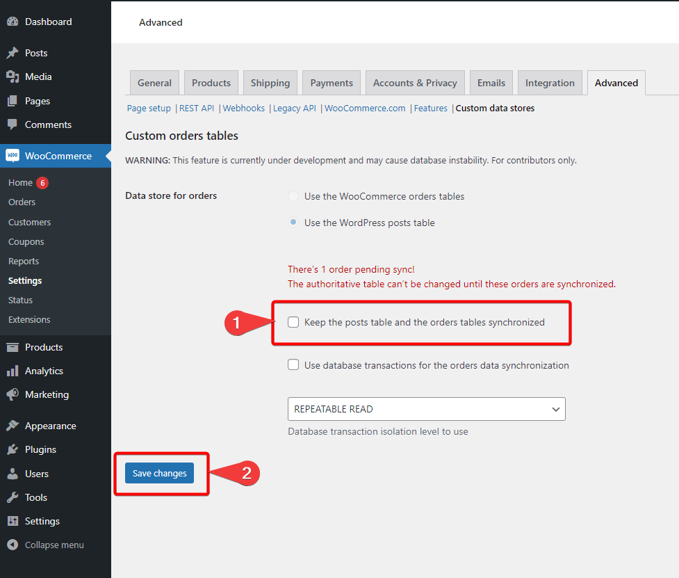Screen dimensions: 679x578
Task: Go to the Webhooks section link
Action: [x=244, y=109]
